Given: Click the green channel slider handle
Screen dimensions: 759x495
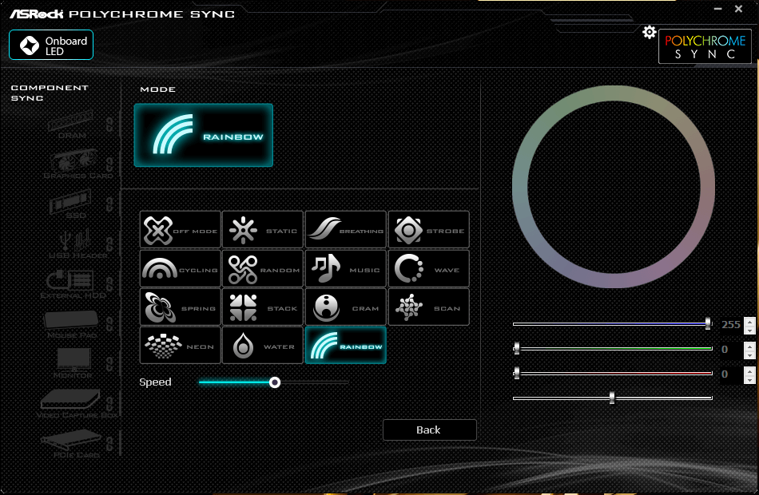Looking at the screenshot, I should point(516,348).
